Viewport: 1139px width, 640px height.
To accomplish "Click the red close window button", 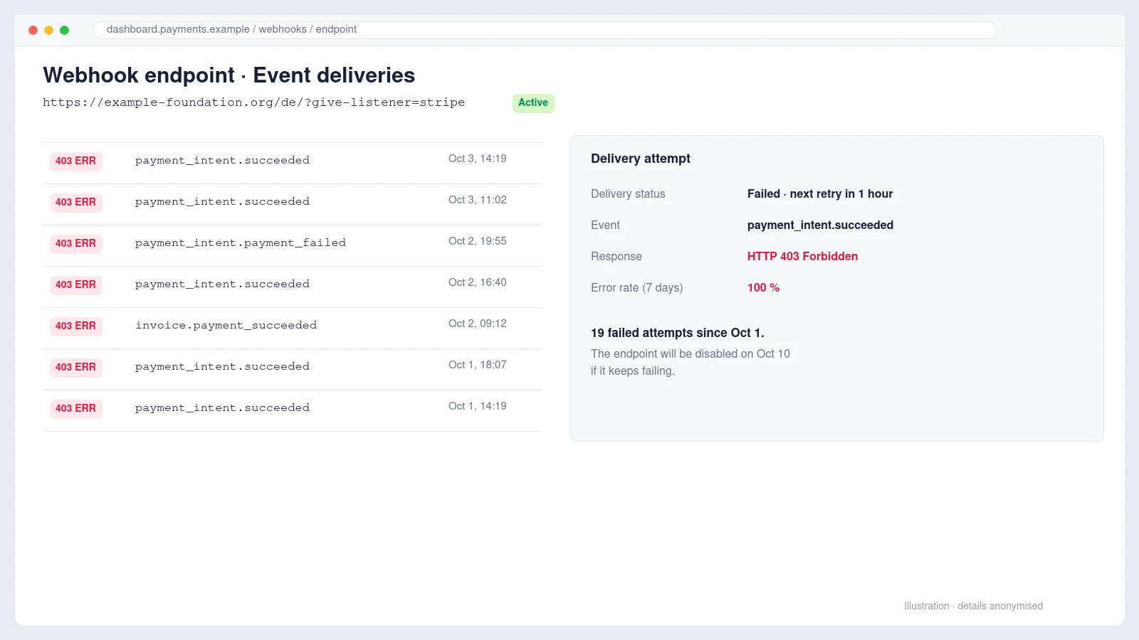I will pyautogui.click(x=33, y=30).
